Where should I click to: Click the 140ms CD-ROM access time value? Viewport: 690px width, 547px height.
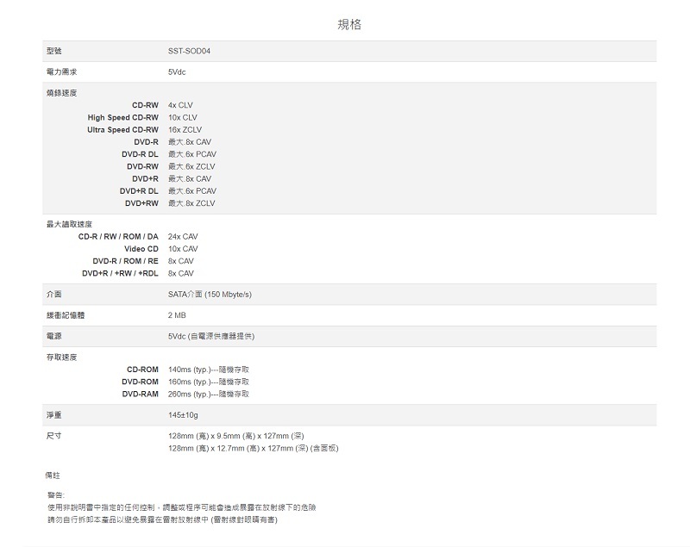(x=209, y=370)
